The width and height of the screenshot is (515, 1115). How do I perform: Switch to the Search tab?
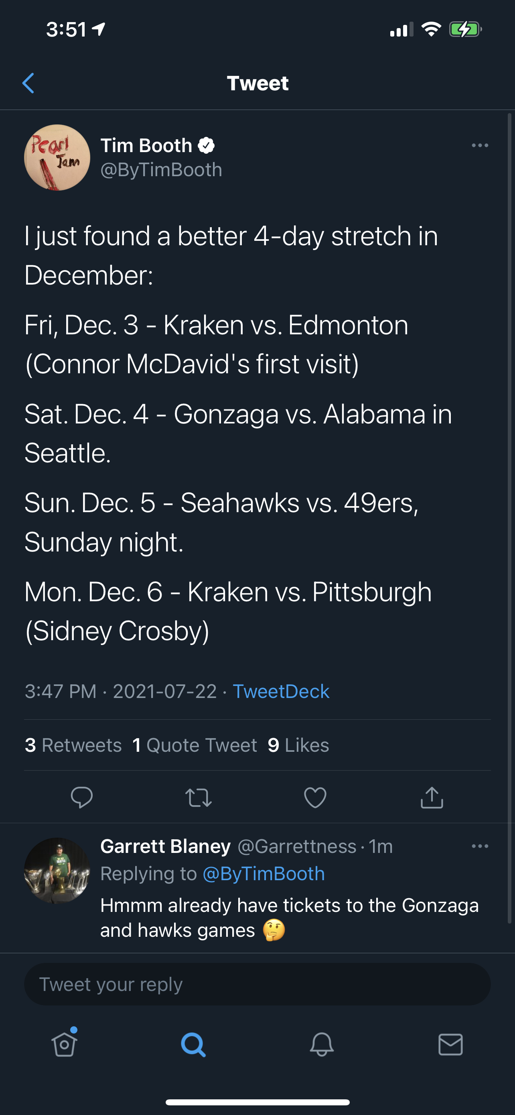(x=193, y=1044)
